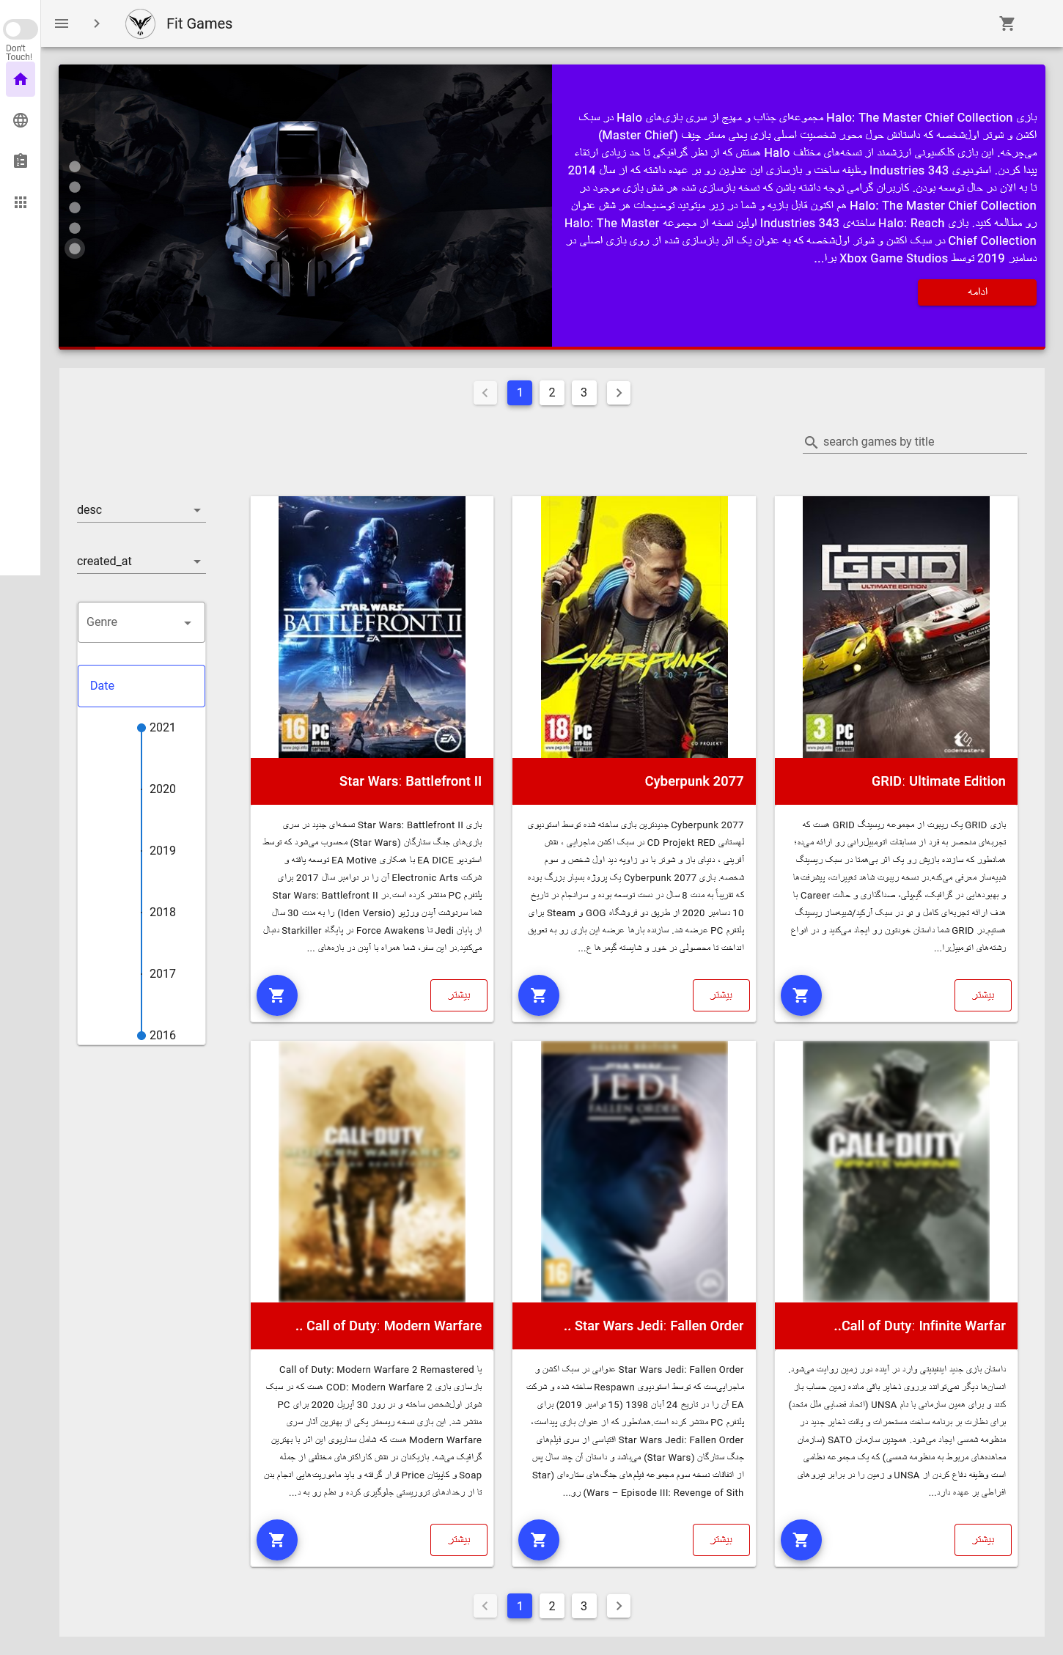Open Star Wars Battlefront II cover image
The image size is (1063, 1655).
(372, 627)
